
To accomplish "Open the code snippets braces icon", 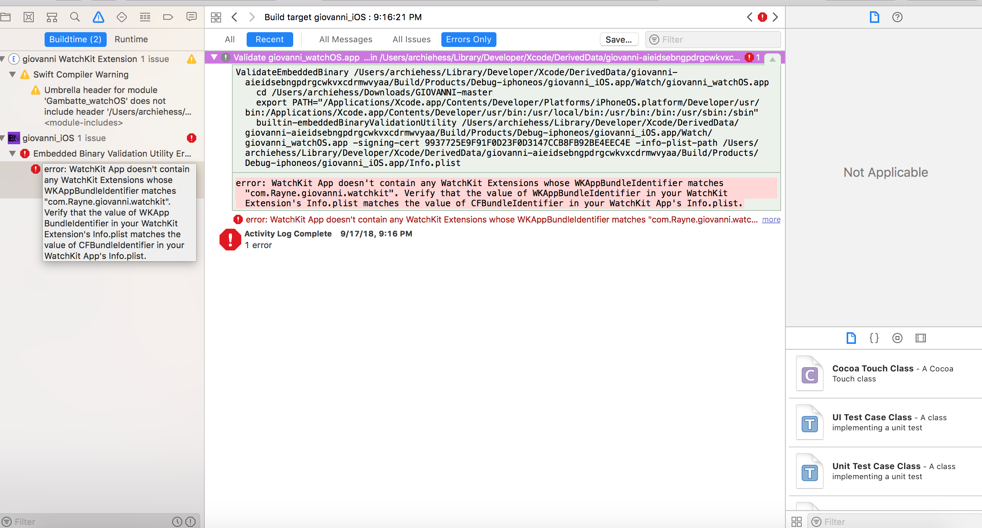I will coord(874,338).
